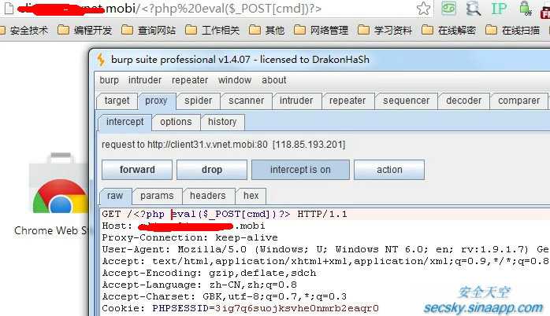Select the history sub-tab

(222, 122)
